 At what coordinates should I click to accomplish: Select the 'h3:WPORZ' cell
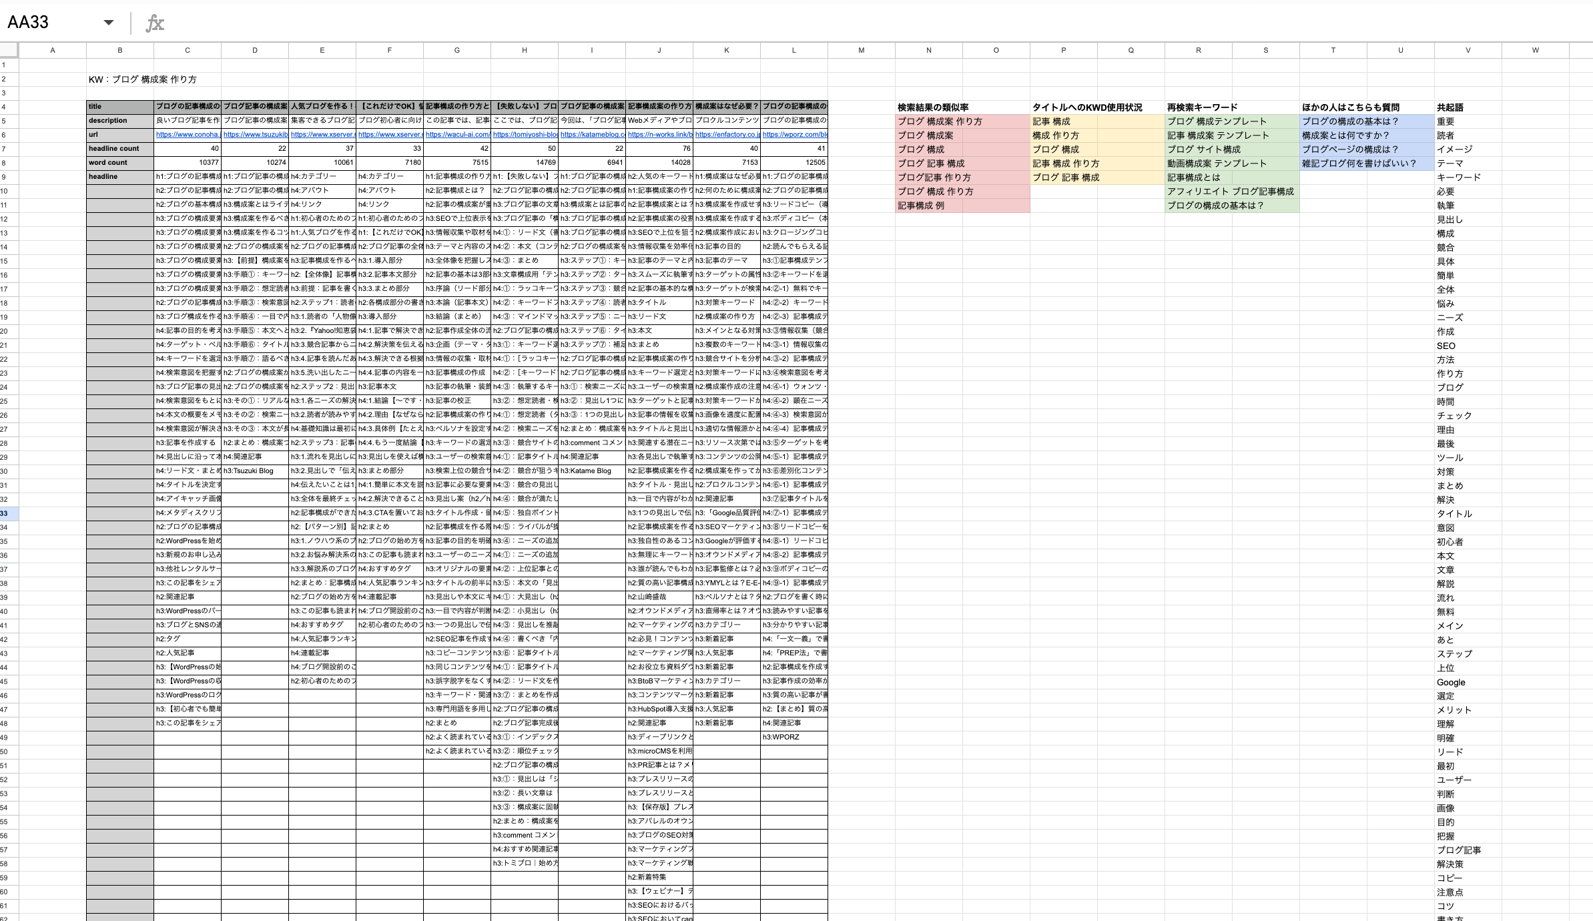794,737
